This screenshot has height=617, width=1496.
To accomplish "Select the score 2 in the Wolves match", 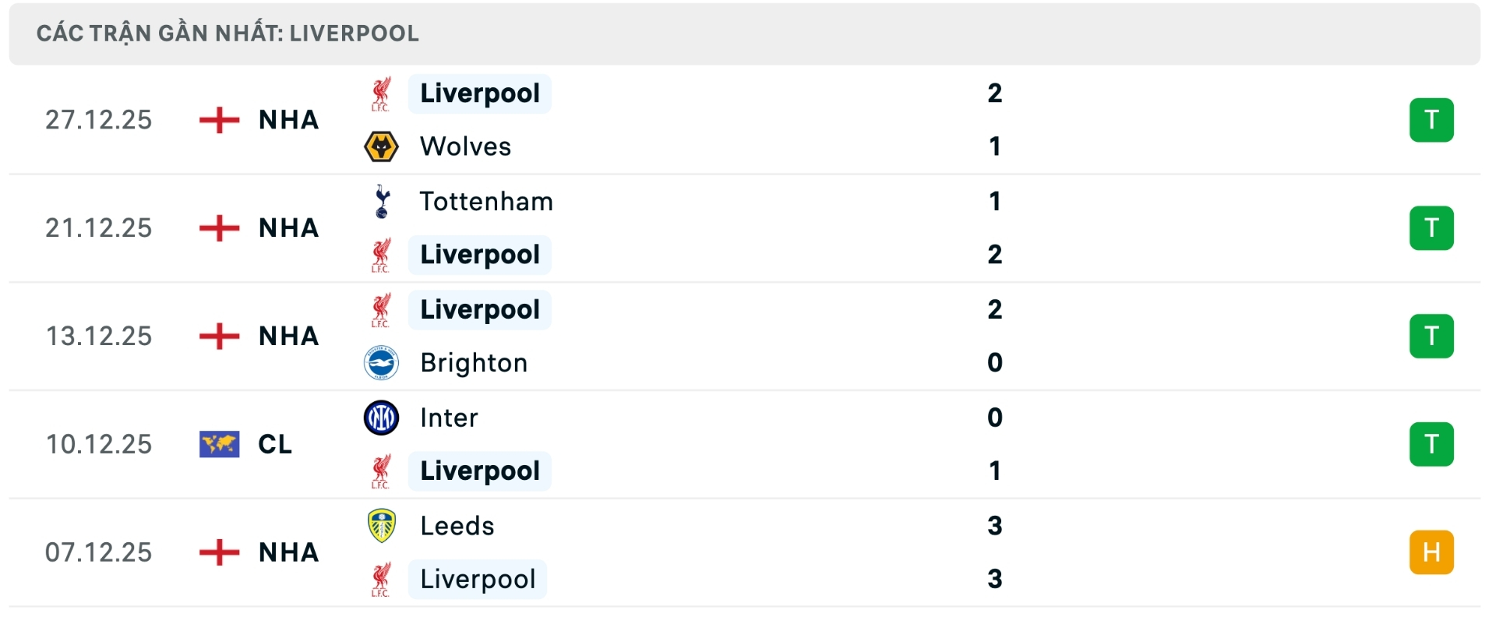I will tap(995, 93).
